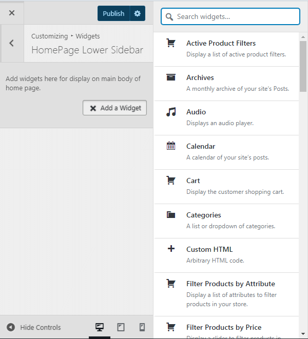Click the Add a Widget button
Screen dimensions: 308x339
114,108
